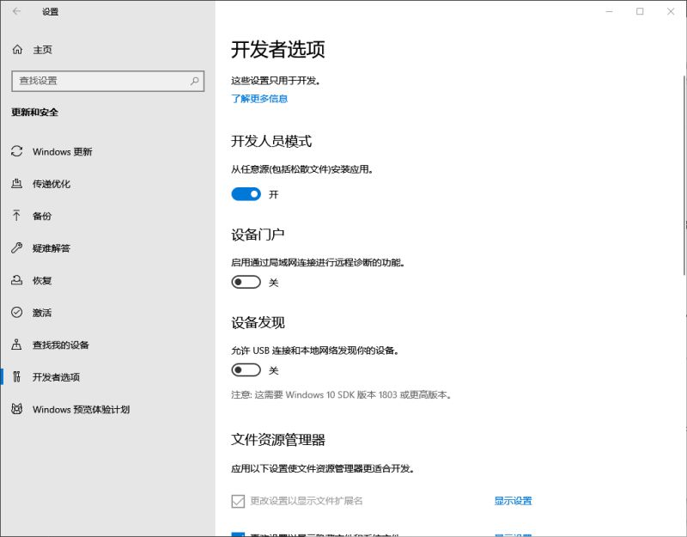Screen dimensions: 687x537
Task: Click the 激活 checkmark circle icon
Action: click(x=16, y=312)
